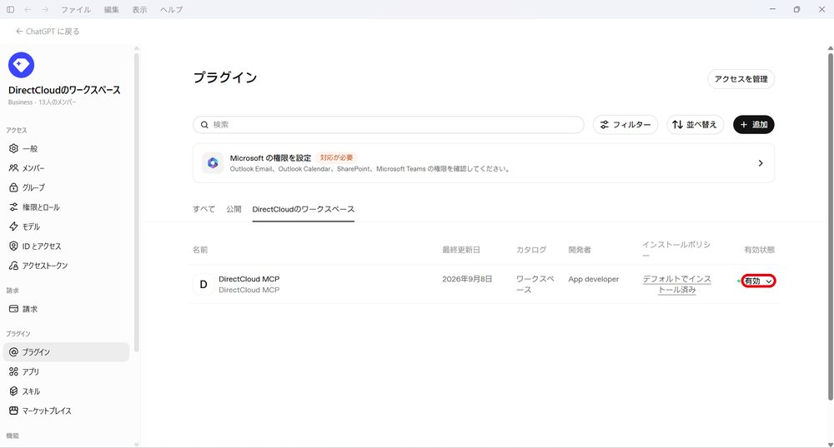Open メンバー page in sidebar

[67, 168]
